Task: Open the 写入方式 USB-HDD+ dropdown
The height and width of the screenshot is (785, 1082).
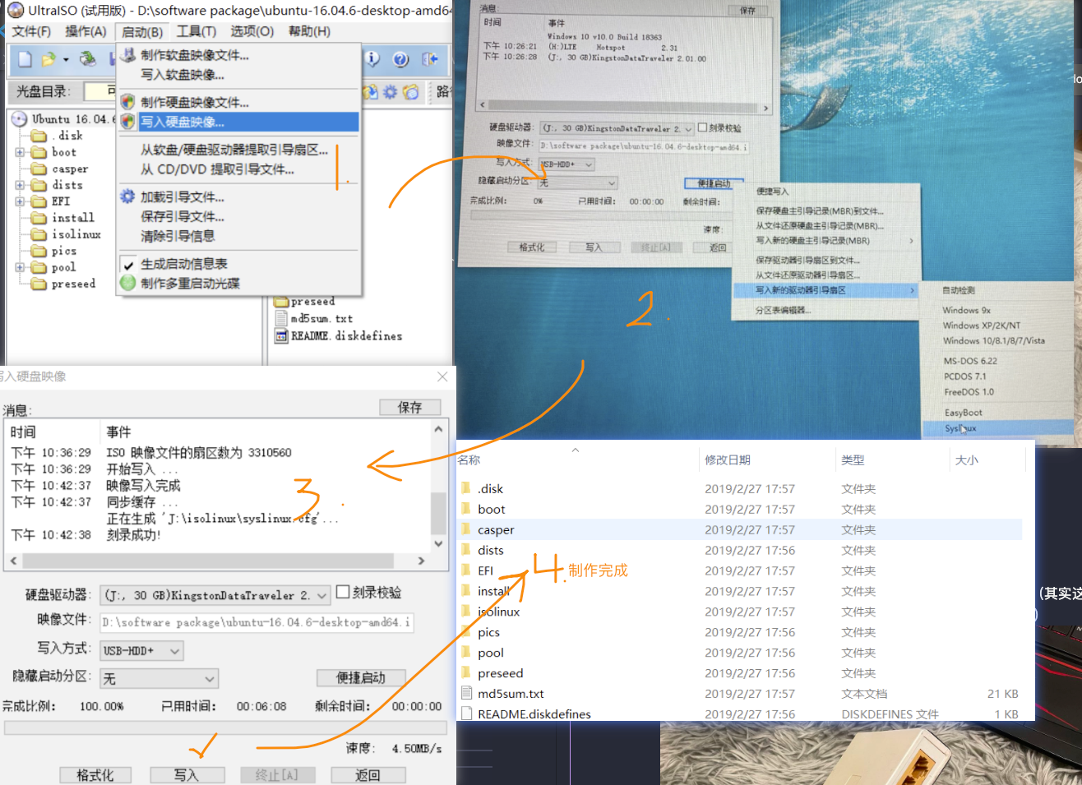Action: 141,651
